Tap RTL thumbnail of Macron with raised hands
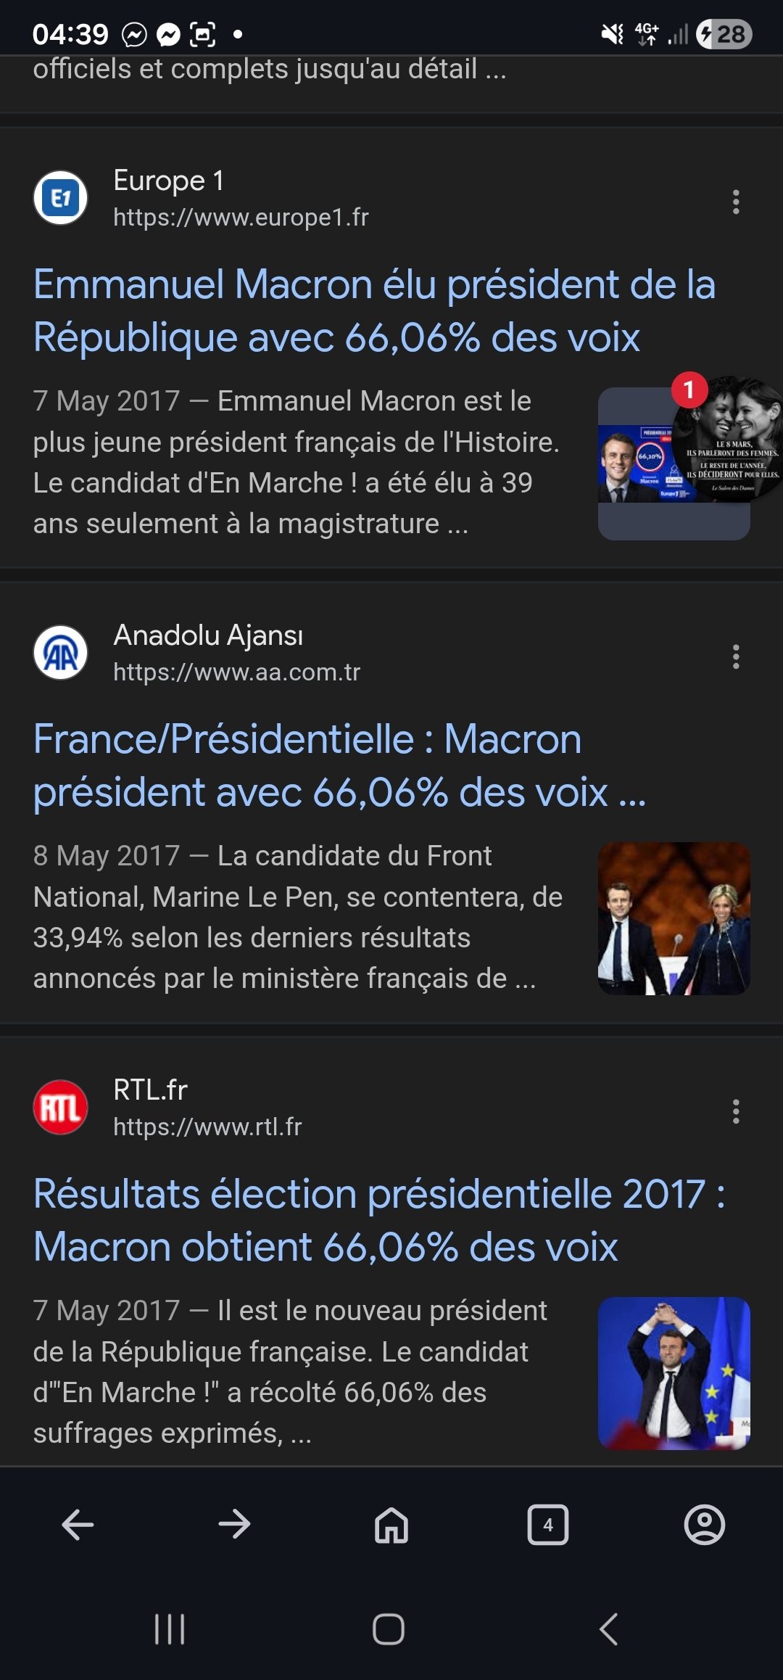783x1680 pixels. (x=674, y=1373)
